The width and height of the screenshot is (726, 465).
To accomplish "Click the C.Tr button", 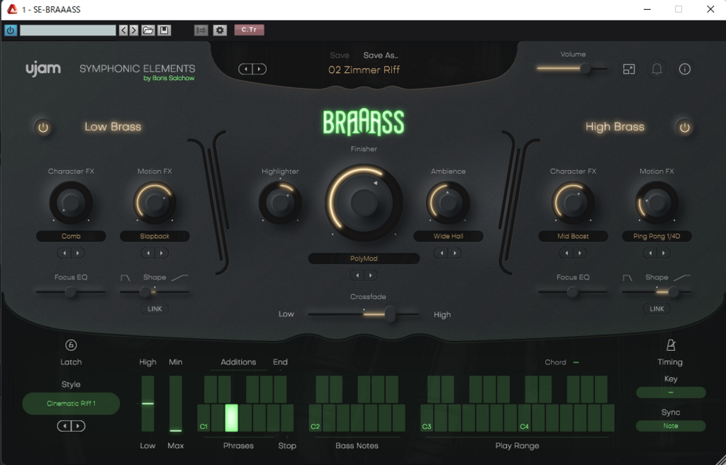I will tap(249, 30).
